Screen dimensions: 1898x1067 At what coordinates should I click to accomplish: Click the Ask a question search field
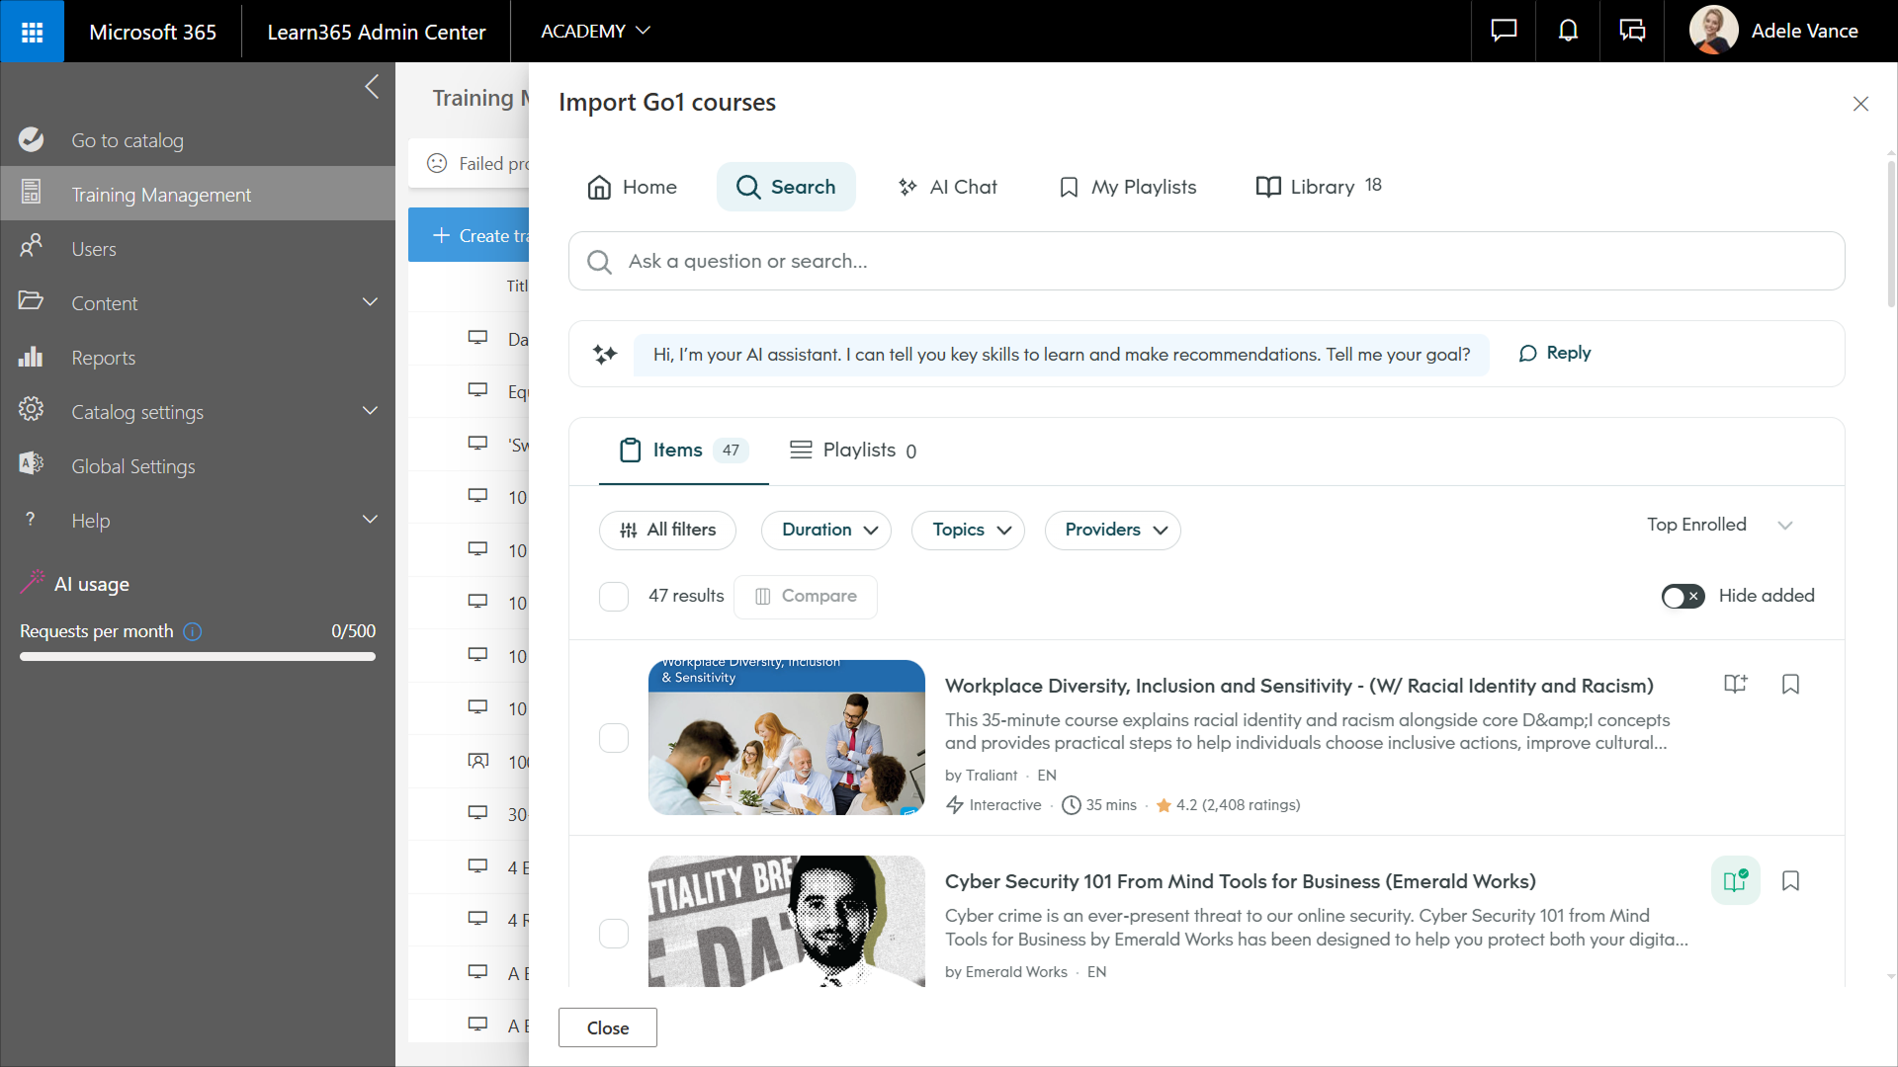(1206, 262)
